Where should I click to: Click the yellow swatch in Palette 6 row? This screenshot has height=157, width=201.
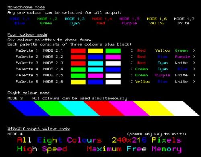pyautogui.click(x=78, y=82)
